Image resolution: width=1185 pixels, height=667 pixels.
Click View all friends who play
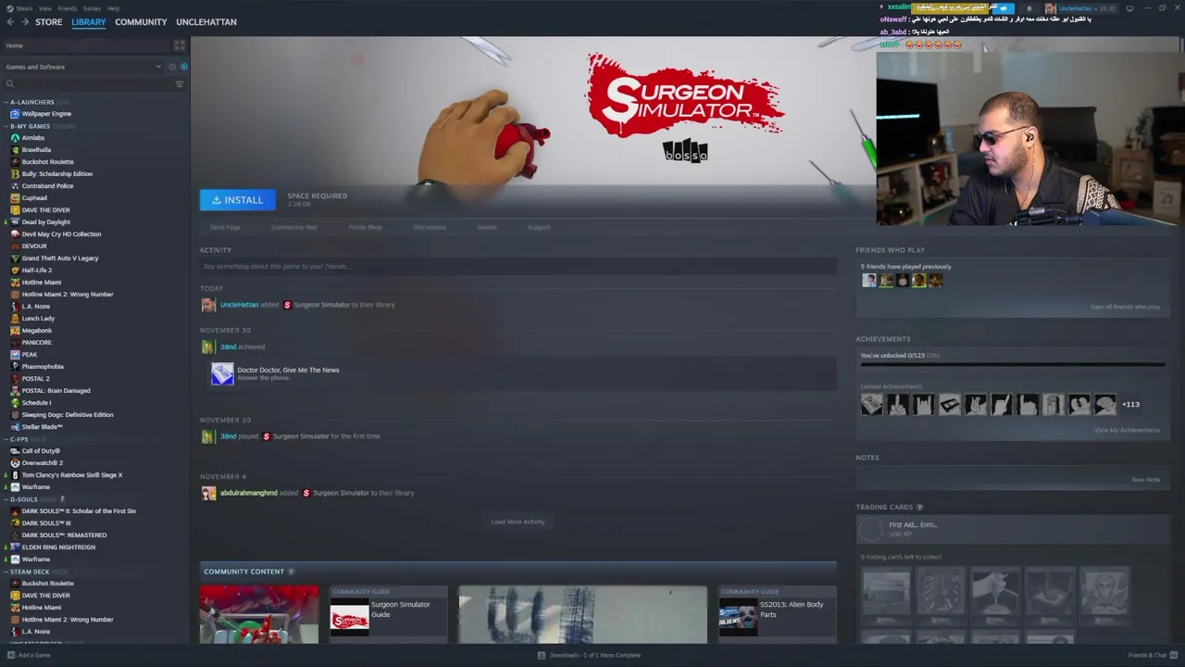[x=1125, y=307]
